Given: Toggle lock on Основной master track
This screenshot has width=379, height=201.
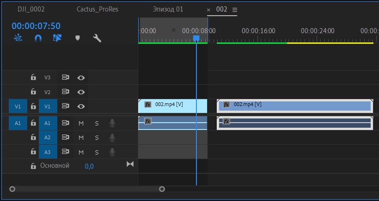Looking at the screenshot, I should (x=33, y=166).
